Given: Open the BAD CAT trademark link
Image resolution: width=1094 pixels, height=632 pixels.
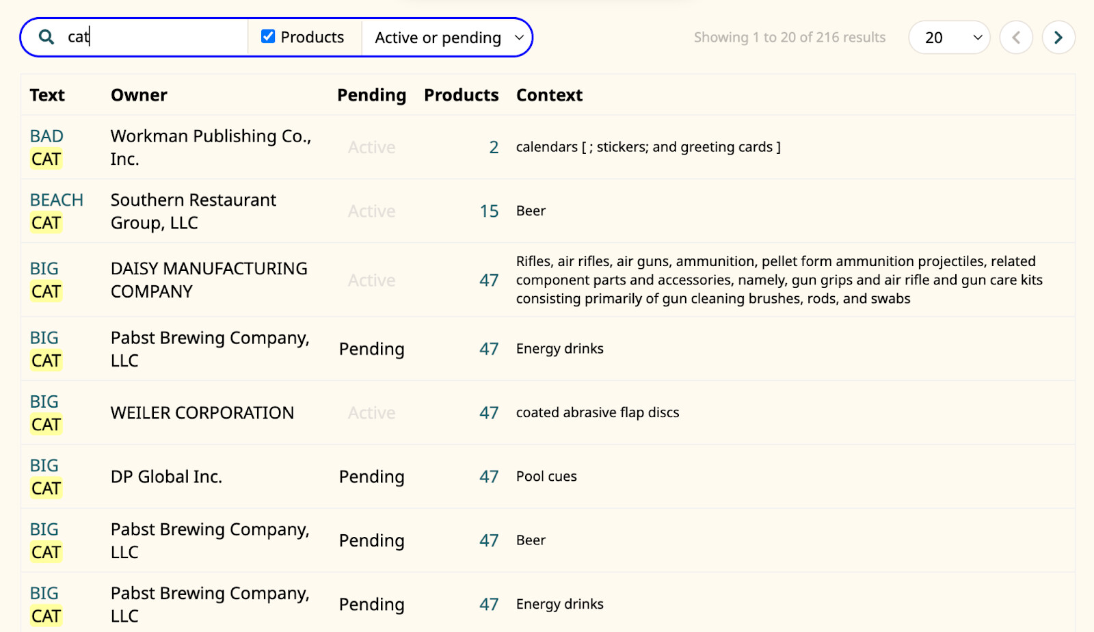Looking at the screenshot, I should (46, 147).
